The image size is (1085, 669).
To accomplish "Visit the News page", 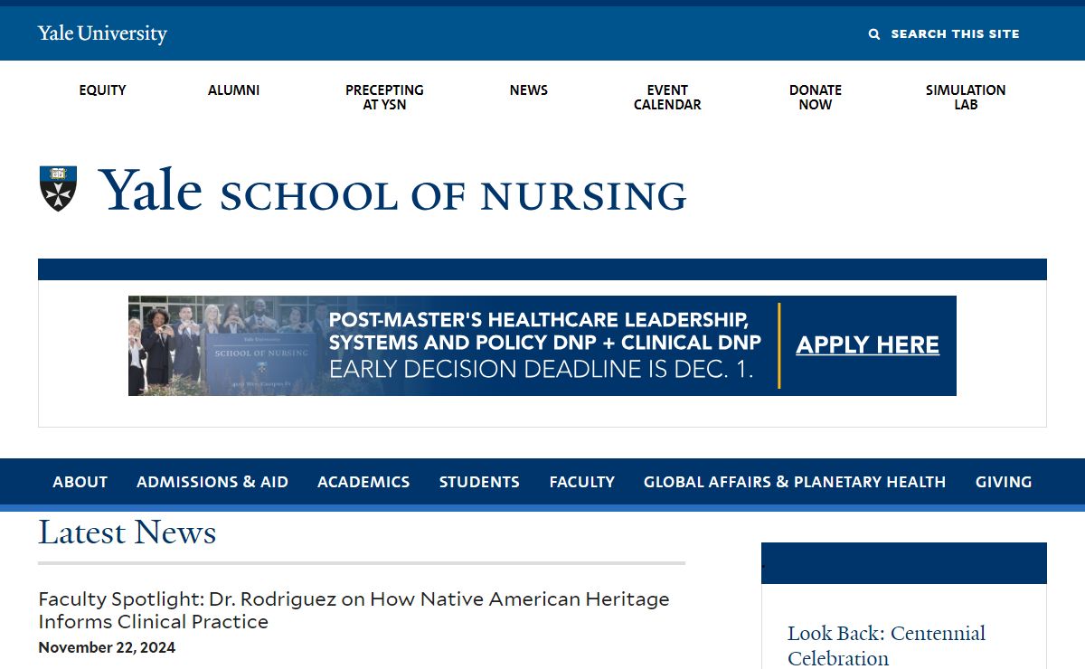I will click(x=529, y=90).
